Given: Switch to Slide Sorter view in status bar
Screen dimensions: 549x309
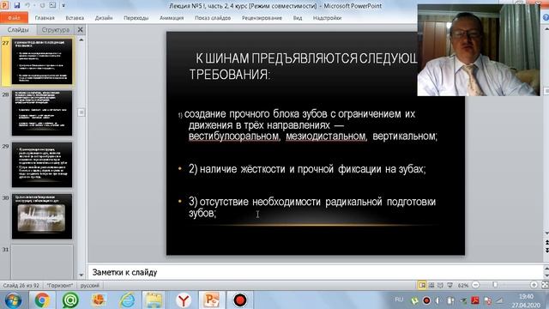Looking at the screenshot, I should point(431,285).
